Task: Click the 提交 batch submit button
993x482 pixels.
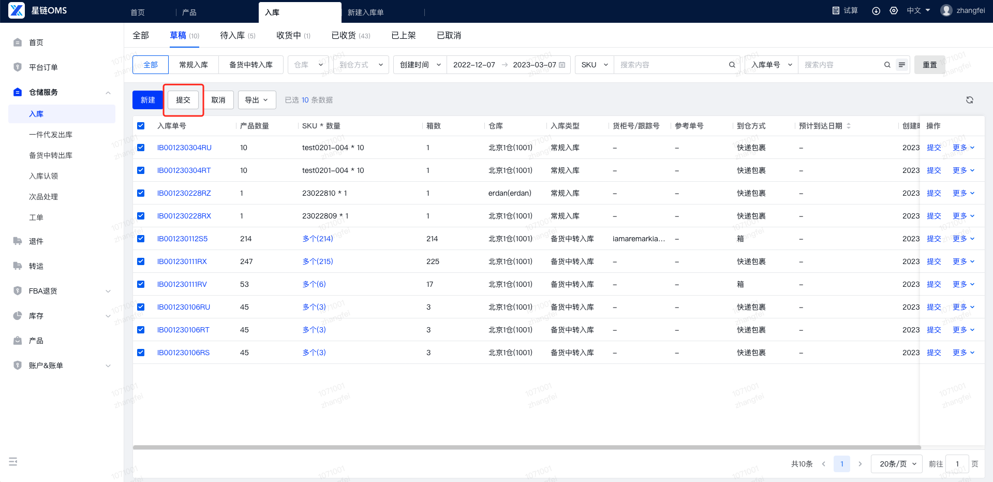Action: pos(183,100)
